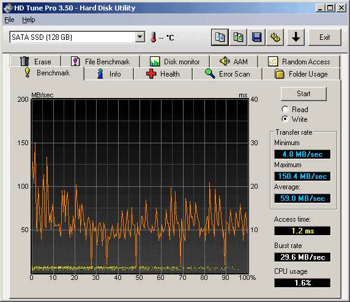
Task: Click the floppy disk save icon
Action: pyautogui.click(x=257, y=37)
